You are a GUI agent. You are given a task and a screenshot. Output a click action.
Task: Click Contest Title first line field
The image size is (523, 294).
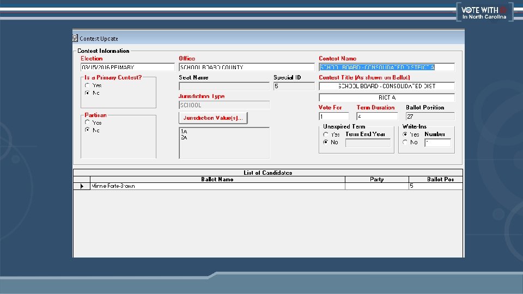coord(387,87)
